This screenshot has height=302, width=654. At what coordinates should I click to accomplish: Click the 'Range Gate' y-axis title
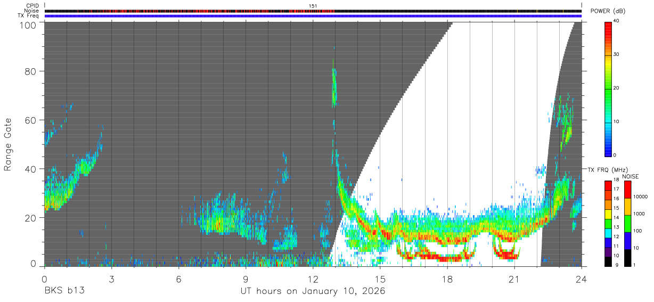pos(8,144)
